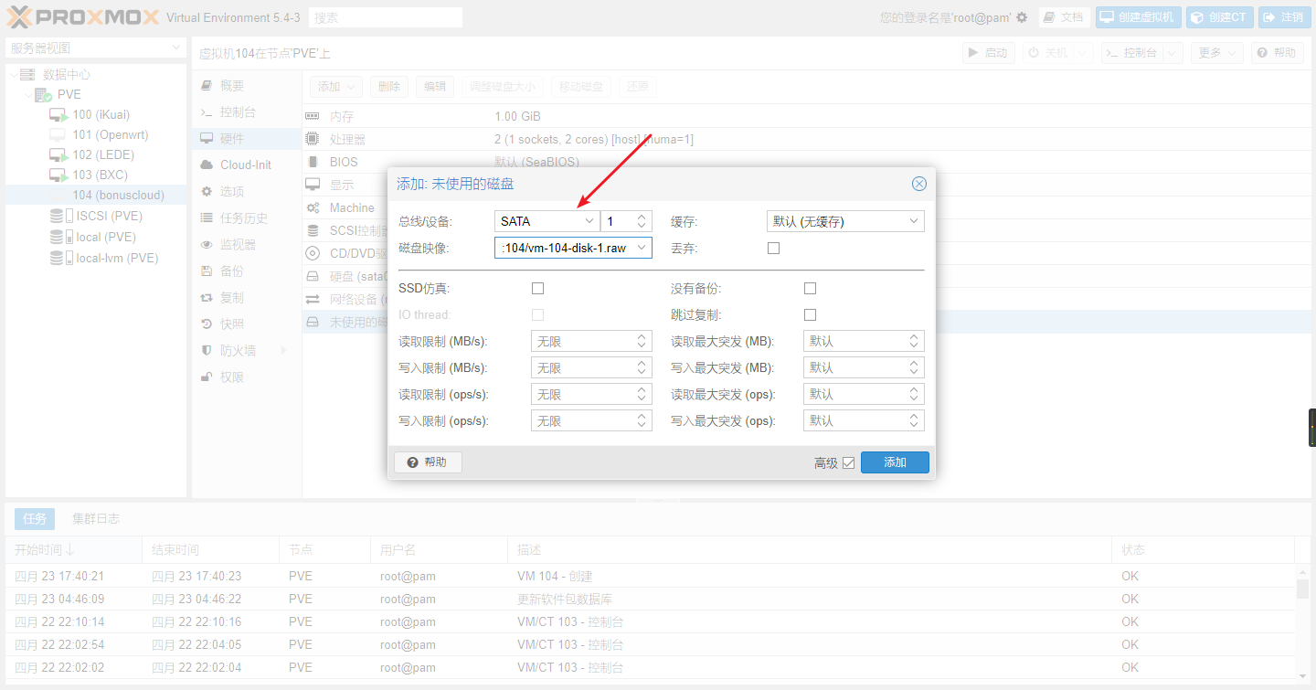The image size is (1316, 690).
Task: Click the 处理器 CPU icon
Action: coord(313,139)
